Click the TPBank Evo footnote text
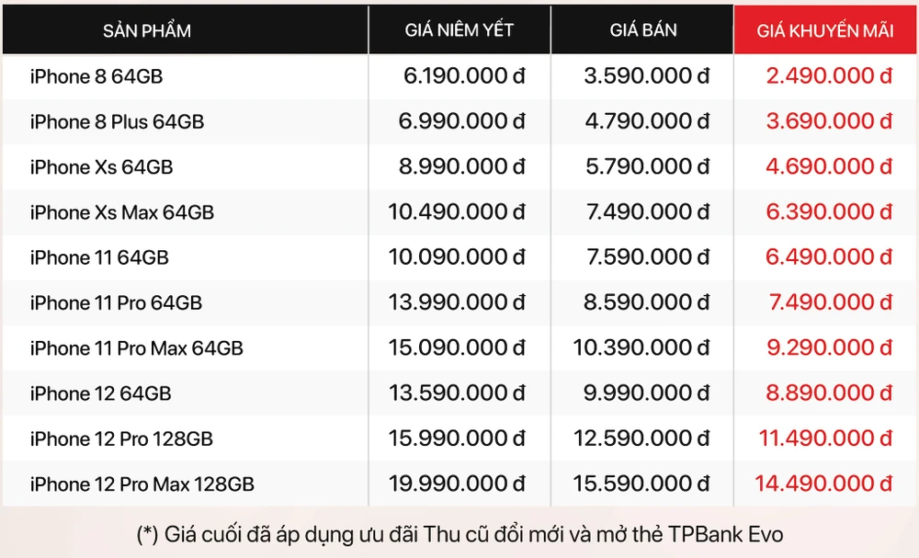 [459, 534]
